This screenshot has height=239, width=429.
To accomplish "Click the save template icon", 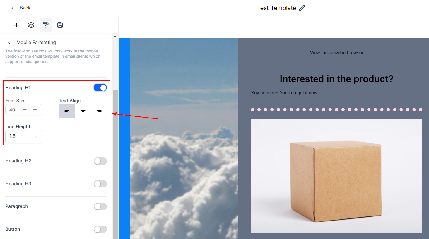I will click(60, 25).
